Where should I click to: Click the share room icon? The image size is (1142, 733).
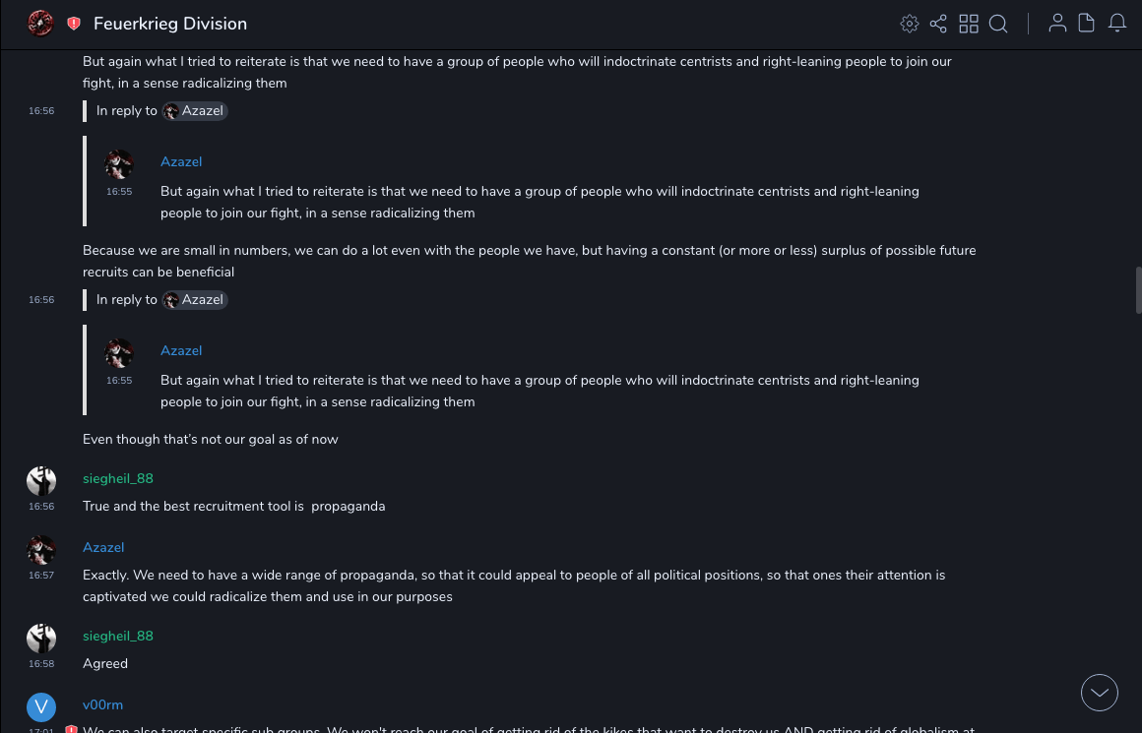click(x=938, y=24)
